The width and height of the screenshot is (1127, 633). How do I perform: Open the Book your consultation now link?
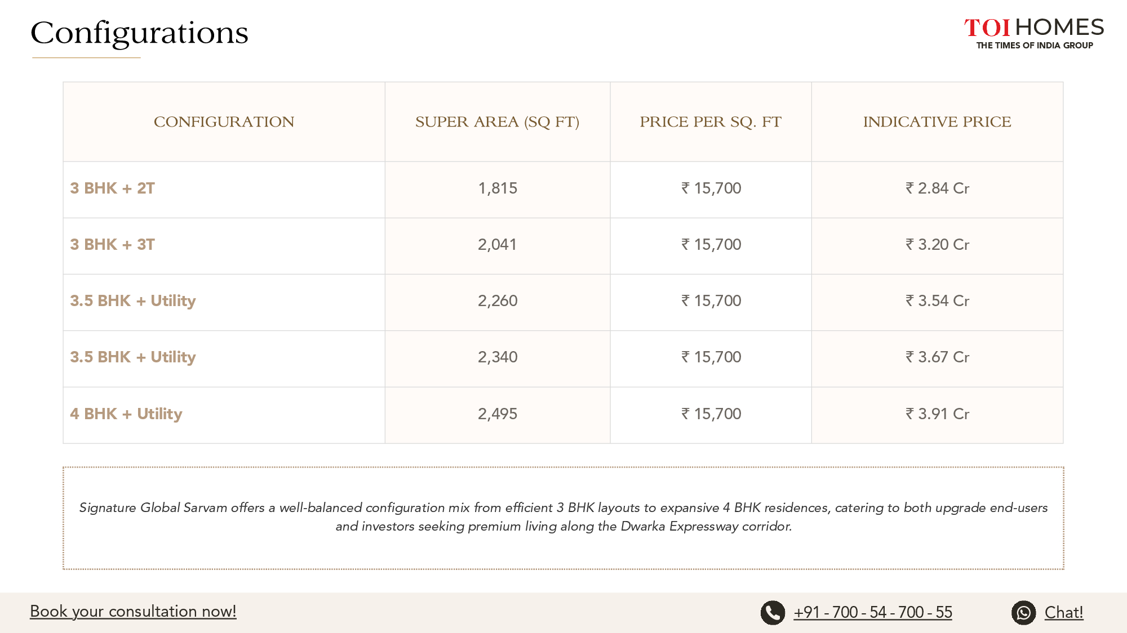[133, 611]
